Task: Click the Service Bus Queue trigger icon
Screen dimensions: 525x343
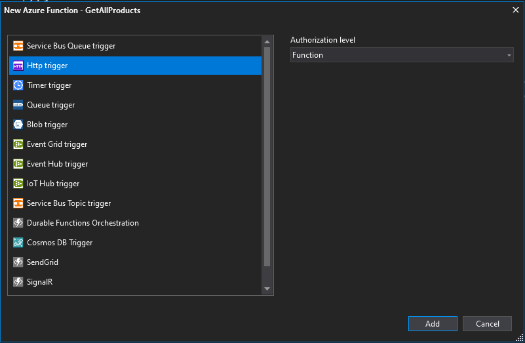Action: point(18,45)
